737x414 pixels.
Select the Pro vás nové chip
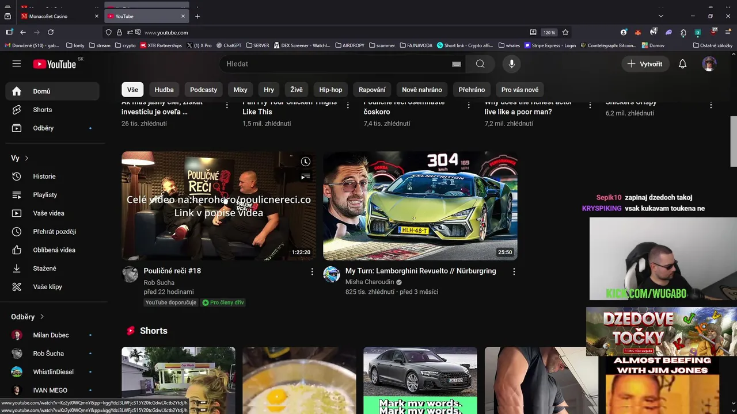point(520,90)
